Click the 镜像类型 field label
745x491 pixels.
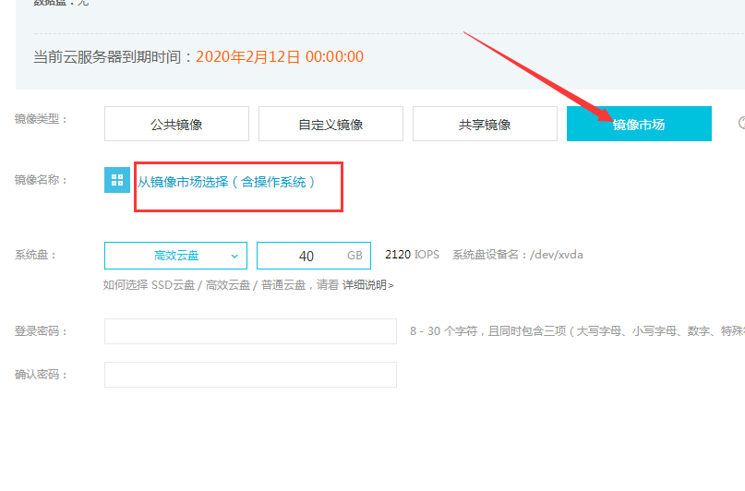42,119
